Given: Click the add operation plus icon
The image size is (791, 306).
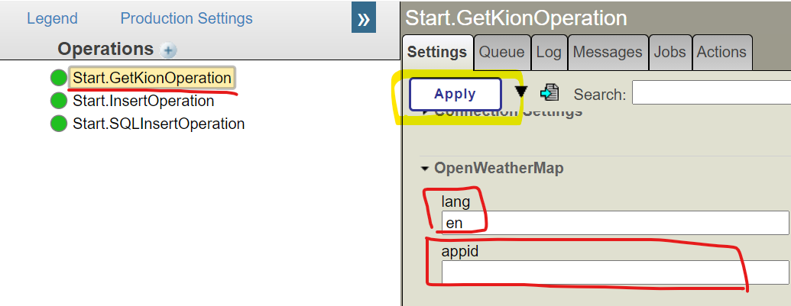Looking at the screenshot, I should (x=169, y=50).
